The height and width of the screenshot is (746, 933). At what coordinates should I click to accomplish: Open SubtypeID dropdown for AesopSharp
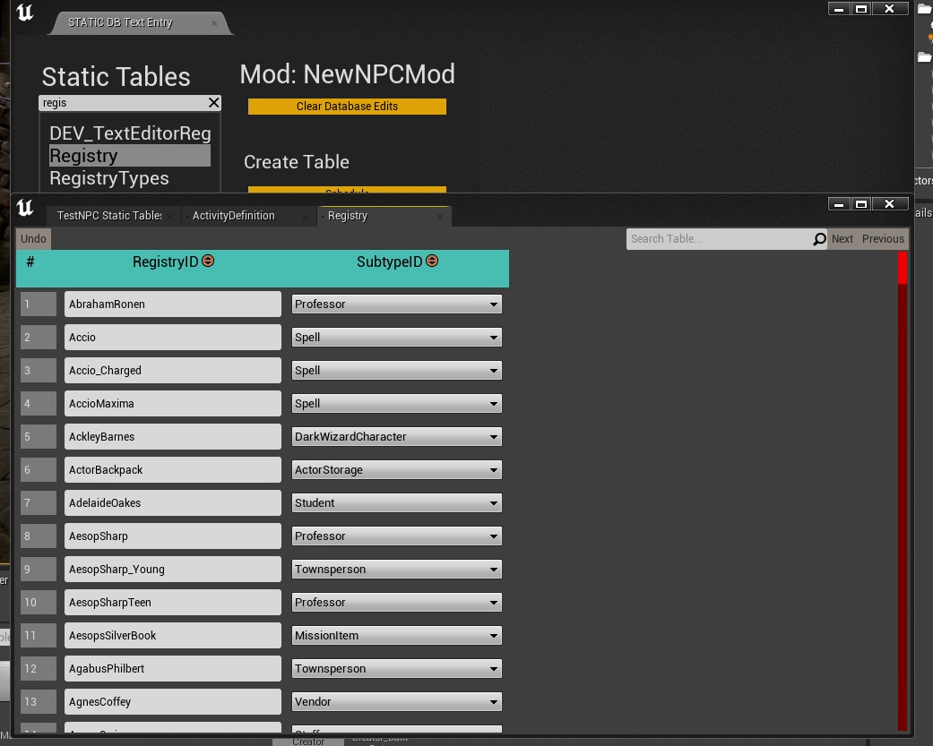tap(396, 536)
